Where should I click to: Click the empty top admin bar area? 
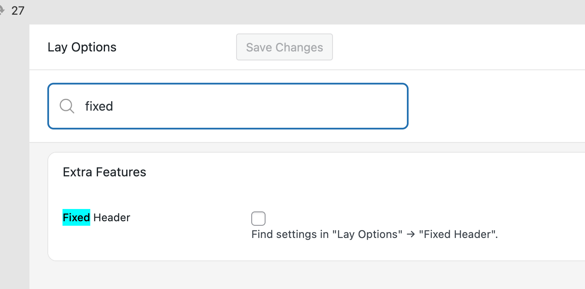tap(286, 11)
